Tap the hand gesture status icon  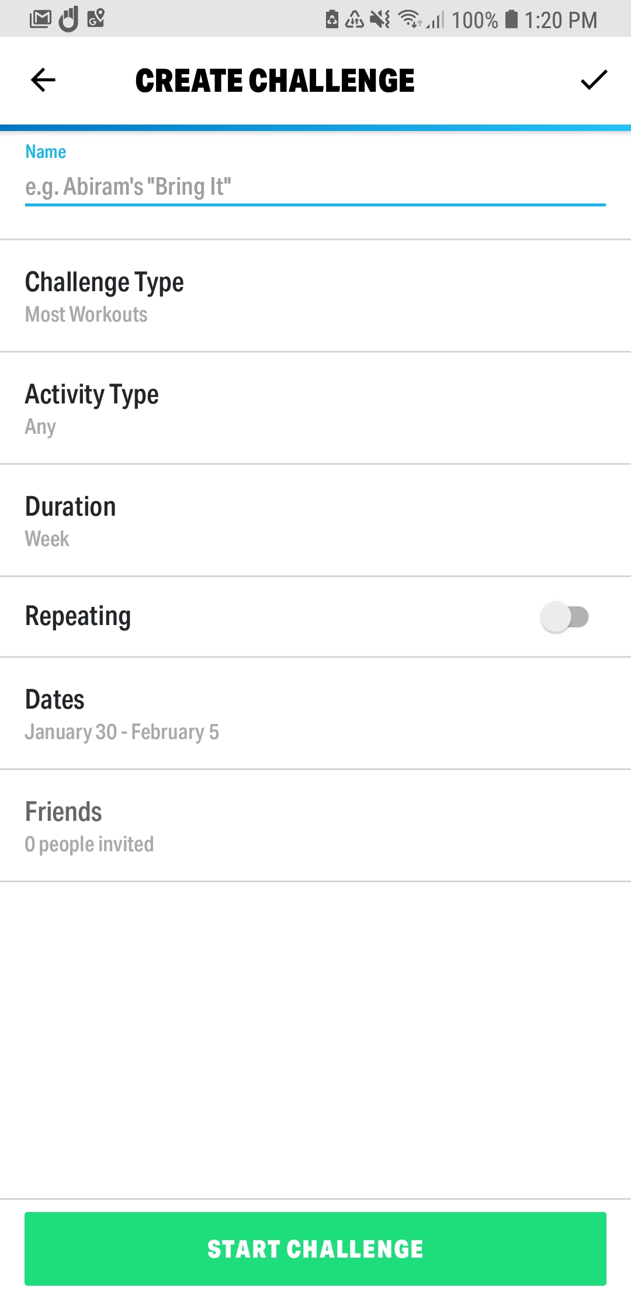click(69, 19)
